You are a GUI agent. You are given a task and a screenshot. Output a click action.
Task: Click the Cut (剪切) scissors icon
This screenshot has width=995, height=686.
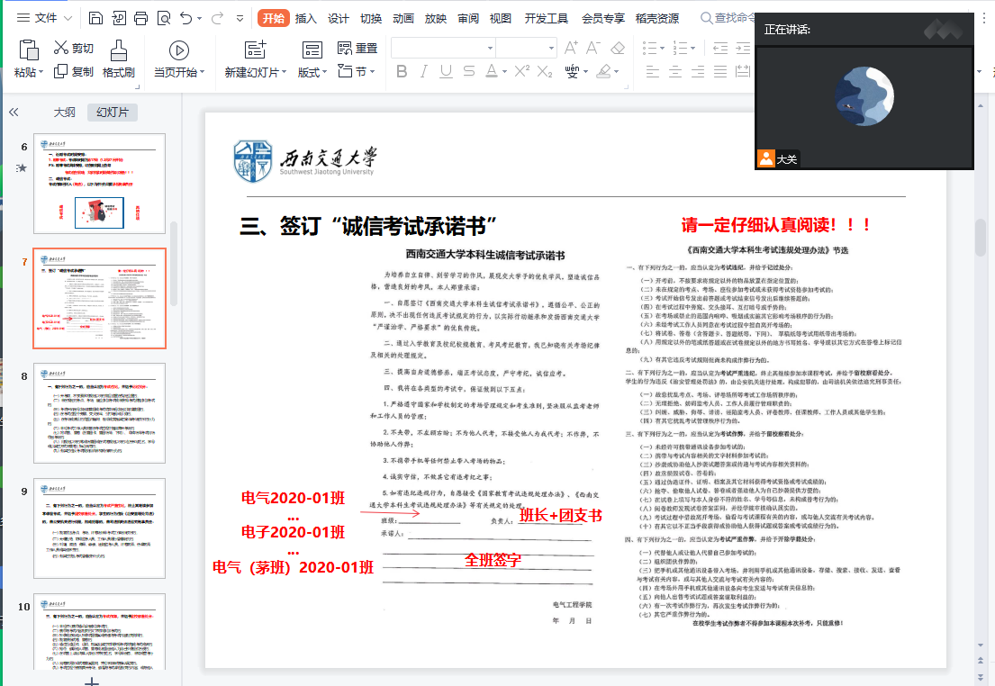coord(61,48)
